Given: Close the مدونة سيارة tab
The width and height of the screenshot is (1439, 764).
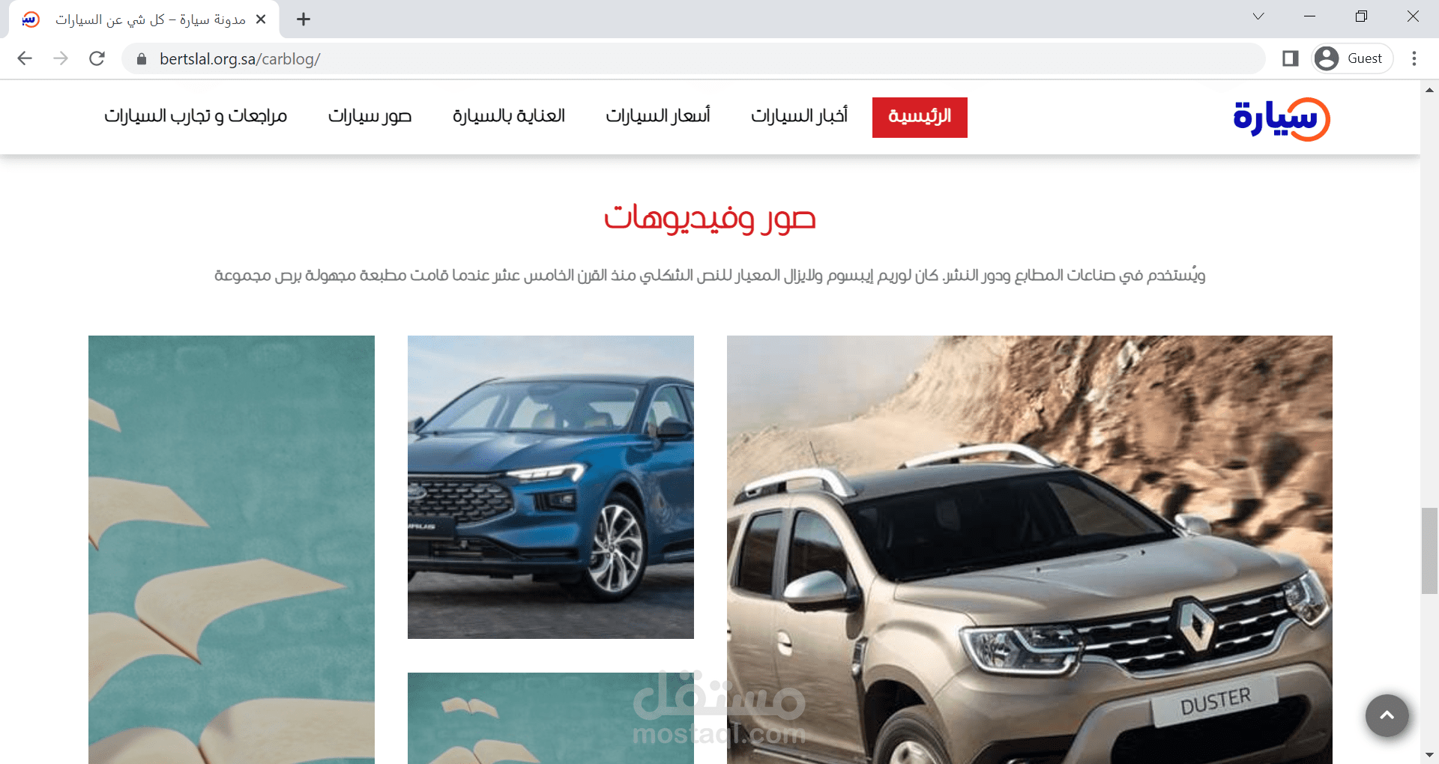Looking at the screenshot, I should 261,19.
